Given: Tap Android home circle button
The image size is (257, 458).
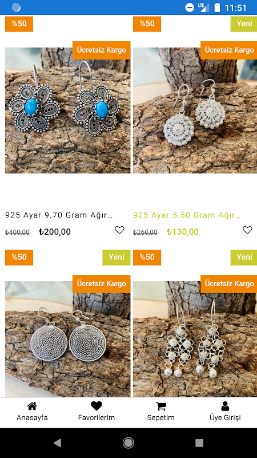Looking at the screenshot, I should 128,443.
